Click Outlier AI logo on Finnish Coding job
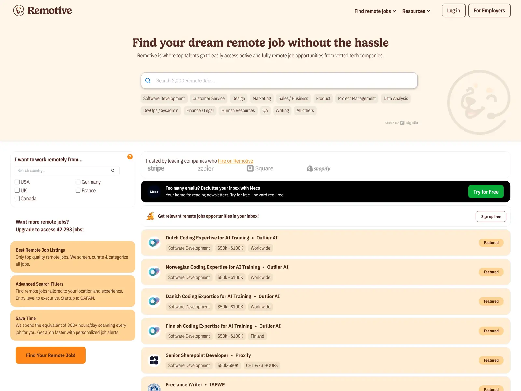Viewport: 521px width, 391px height. 154,331
